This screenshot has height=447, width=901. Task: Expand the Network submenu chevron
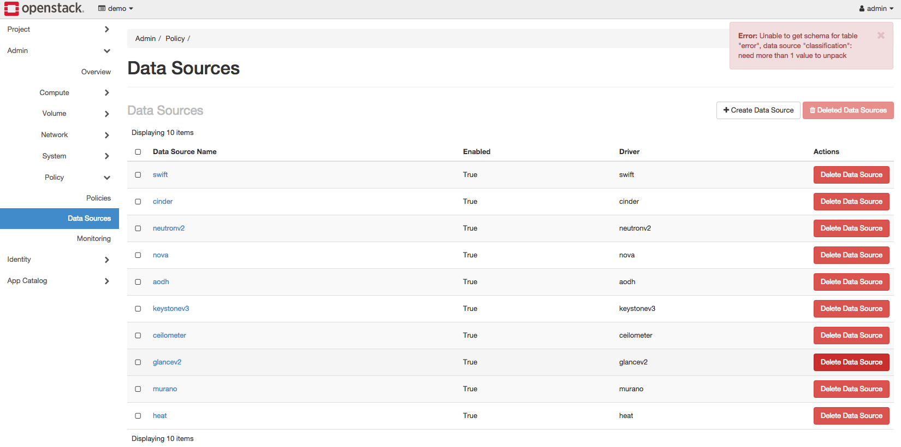[x=107, y=135]
